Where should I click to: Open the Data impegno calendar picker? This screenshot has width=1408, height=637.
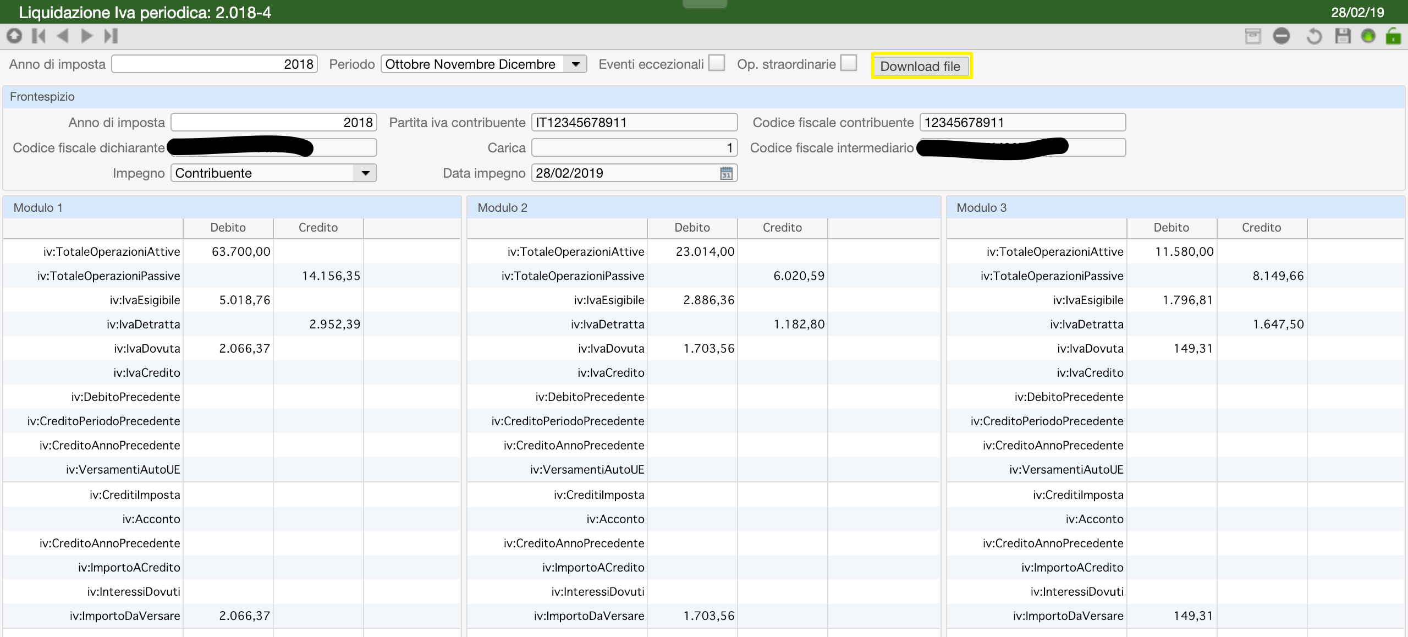tap(727, 173)
